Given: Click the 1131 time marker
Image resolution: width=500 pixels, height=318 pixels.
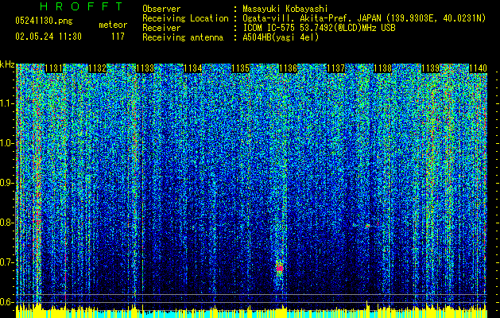Looking at the screenshot, I should [53, 68].
